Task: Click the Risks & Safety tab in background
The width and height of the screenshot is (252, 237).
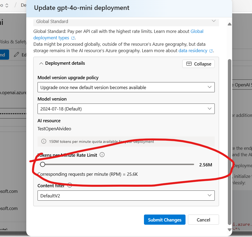Action: (x=13, y=42)
